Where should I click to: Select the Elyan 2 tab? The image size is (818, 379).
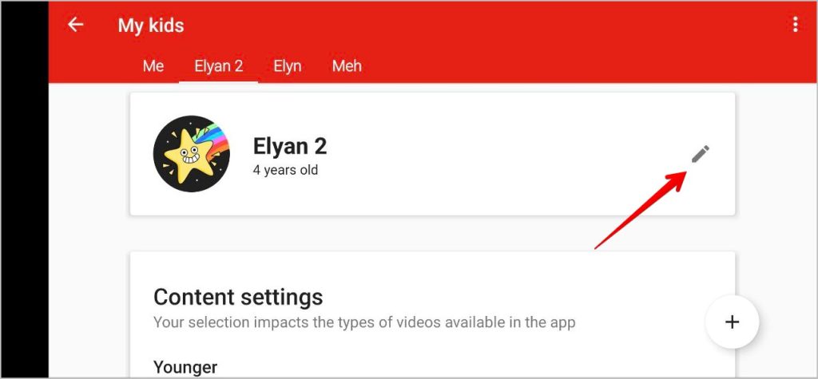[x=219, y=66]
